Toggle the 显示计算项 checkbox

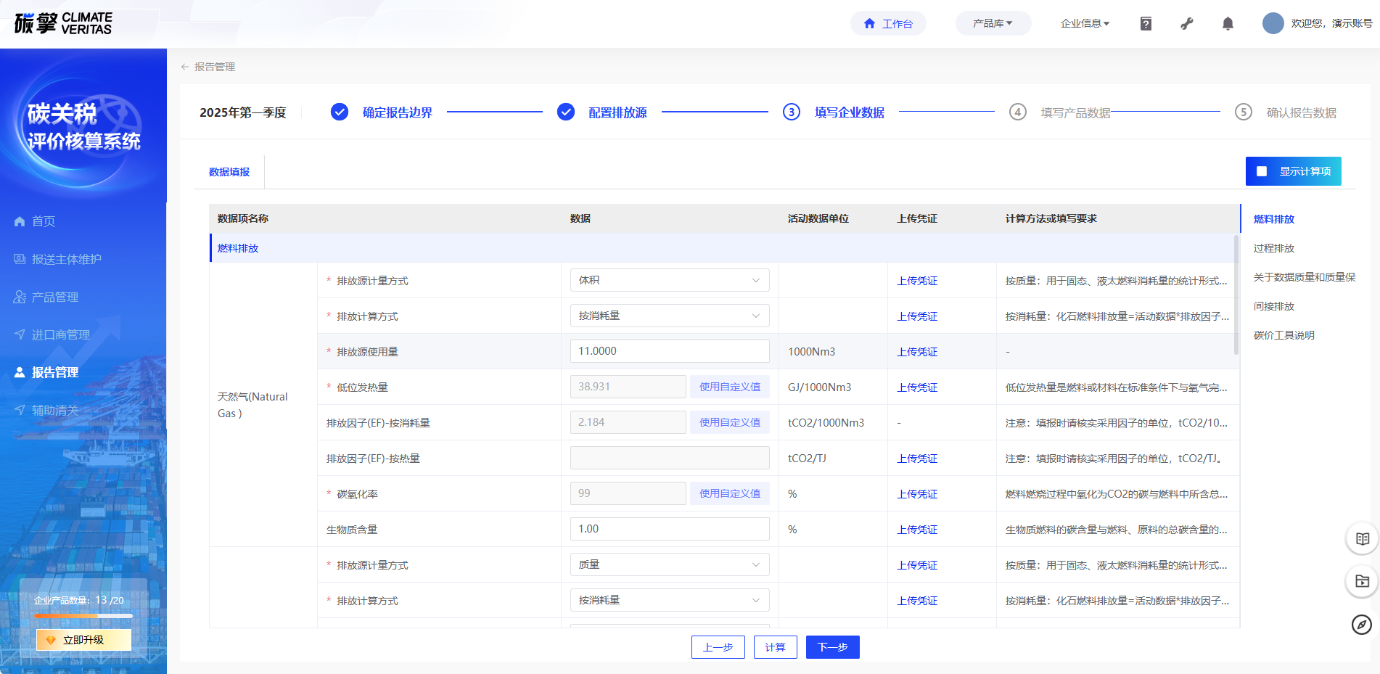[x=1262, y=171]
